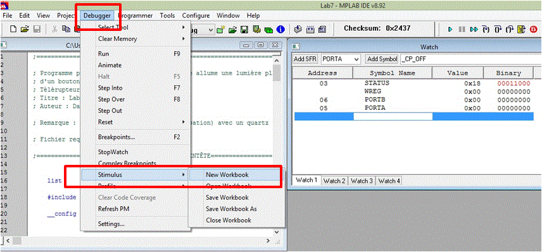The width and height of the screenshot is (542, 252).
Task: Choose Run from the Debugger menu
Action: [x=136, y=54]
